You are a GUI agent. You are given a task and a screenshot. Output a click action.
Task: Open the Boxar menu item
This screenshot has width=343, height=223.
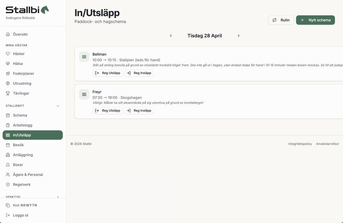tap(33, 165)
